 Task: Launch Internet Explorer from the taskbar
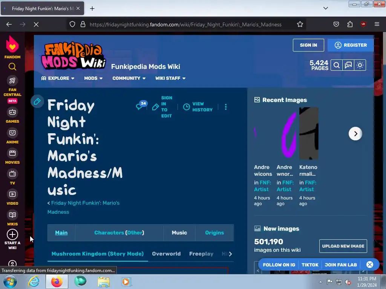[x=34, y=281]
